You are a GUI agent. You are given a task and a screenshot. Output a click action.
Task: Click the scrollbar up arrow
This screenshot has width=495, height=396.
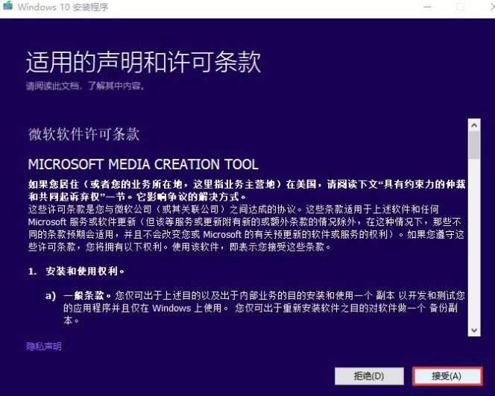click(x=474, y=125)
